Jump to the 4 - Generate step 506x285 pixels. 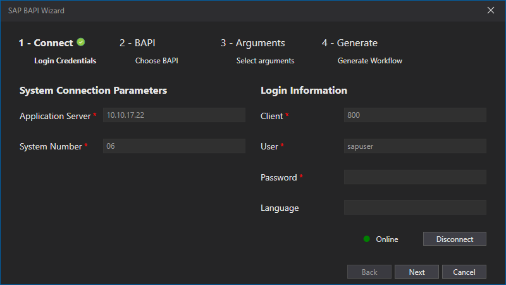[x=350, y=43]
